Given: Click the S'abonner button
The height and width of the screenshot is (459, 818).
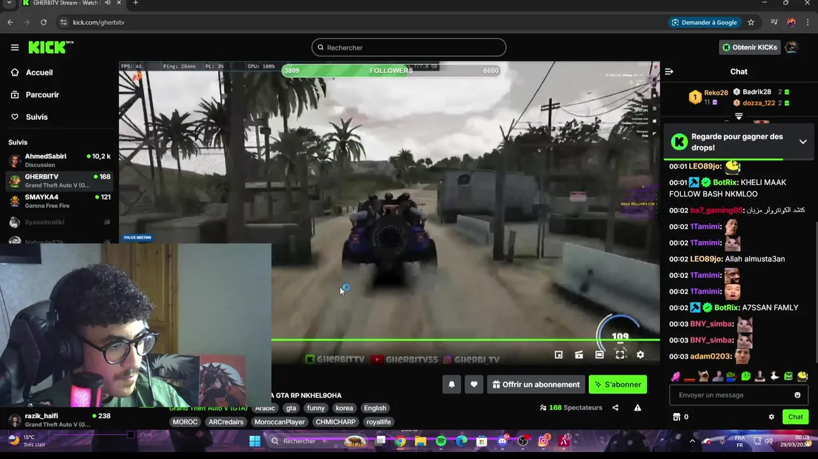Looking at the screenshot, I should [x=618, y=384].
